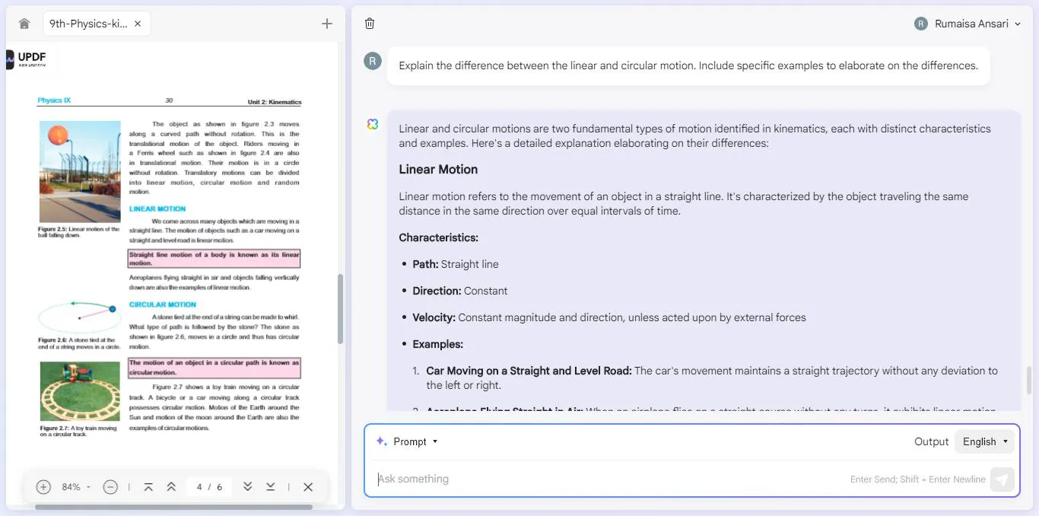The image size is (1039, 516).
Task: Open a new tab with plus icon
Action: coord(327,24)
